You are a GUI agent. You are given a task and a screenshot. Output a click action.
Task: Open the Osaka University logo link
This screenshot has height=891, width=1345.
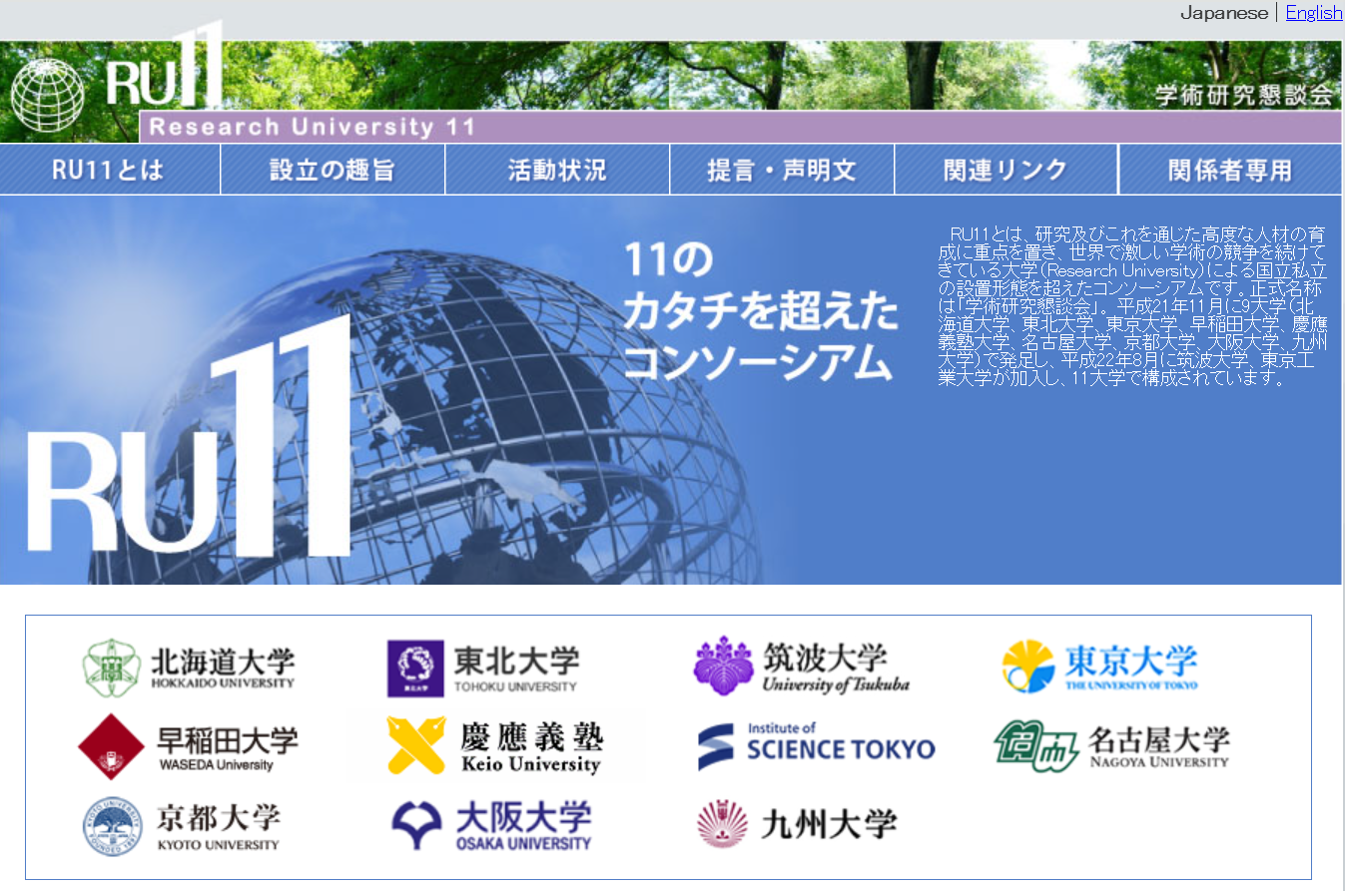point(491,826)
